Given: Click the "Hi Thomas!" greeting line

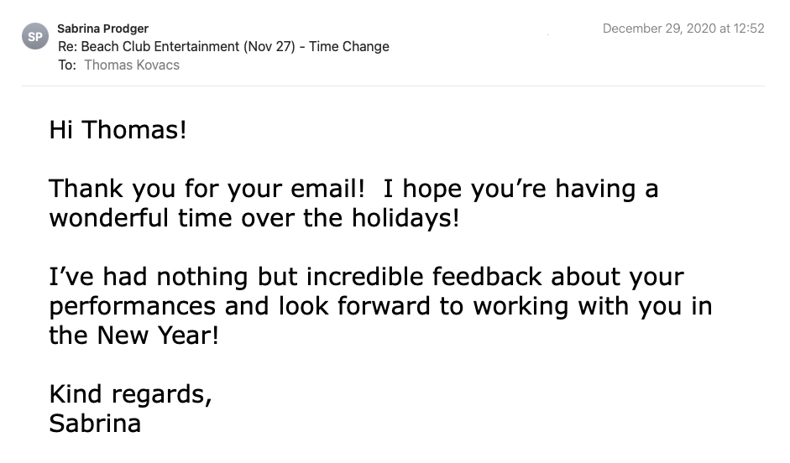Looking at the screenshot, I should pyautogui.click(x=118, y=130).
